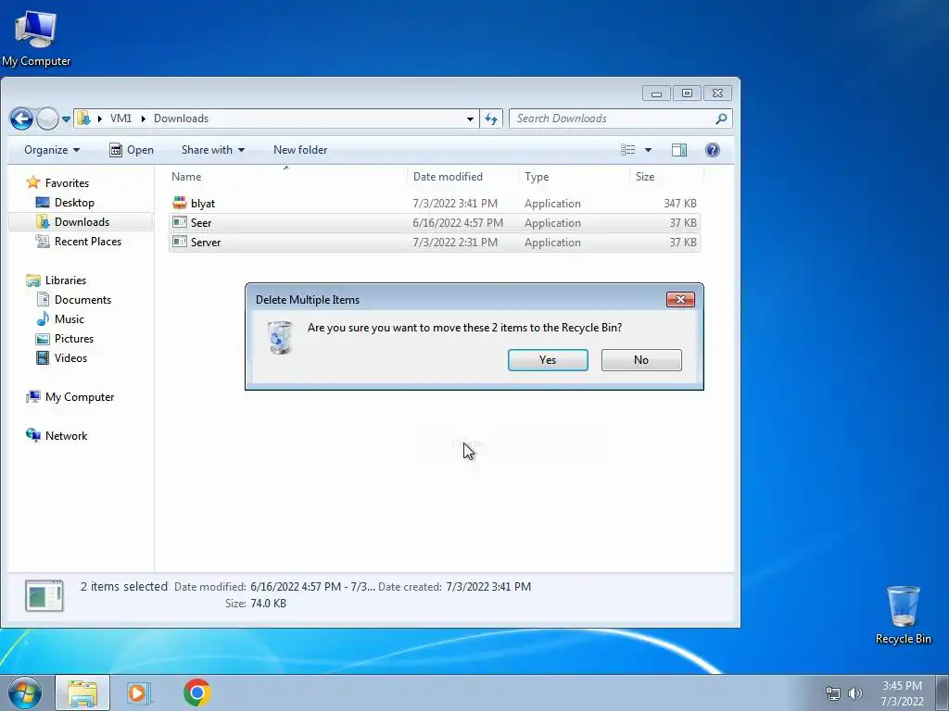Select Libraries in navigation pane
The height and width of the screenshot is (711, 949).
[x=66, y=281]
